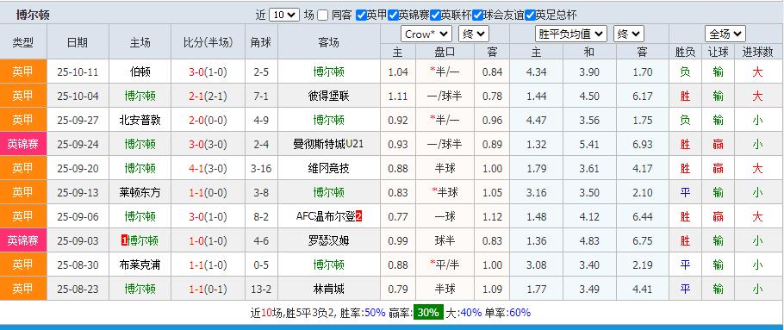
Task: Click the 类型 column header
Action: [x=23, y=42]
